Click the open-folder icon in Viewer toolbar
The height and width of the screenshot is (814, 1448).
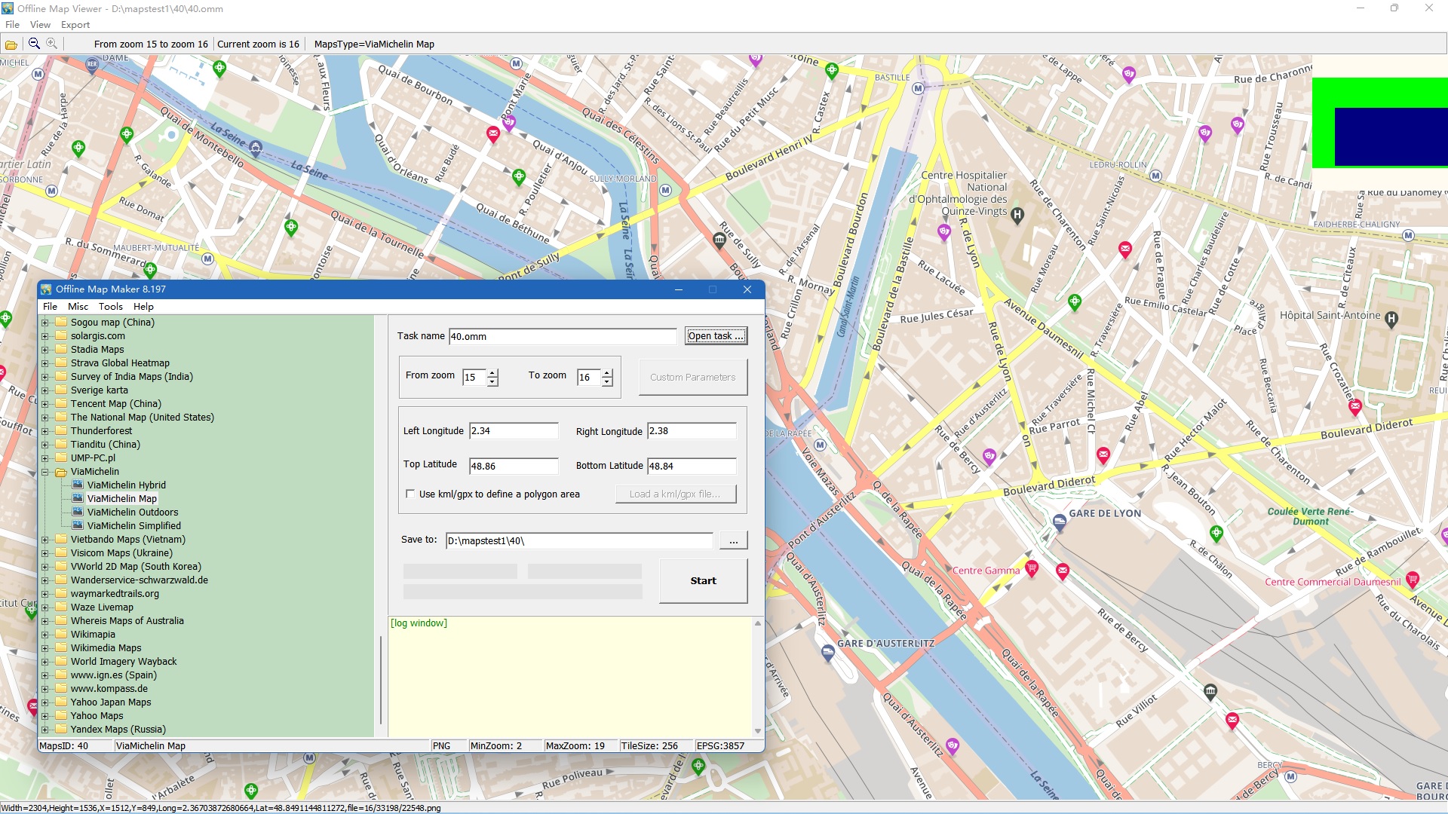11,44
